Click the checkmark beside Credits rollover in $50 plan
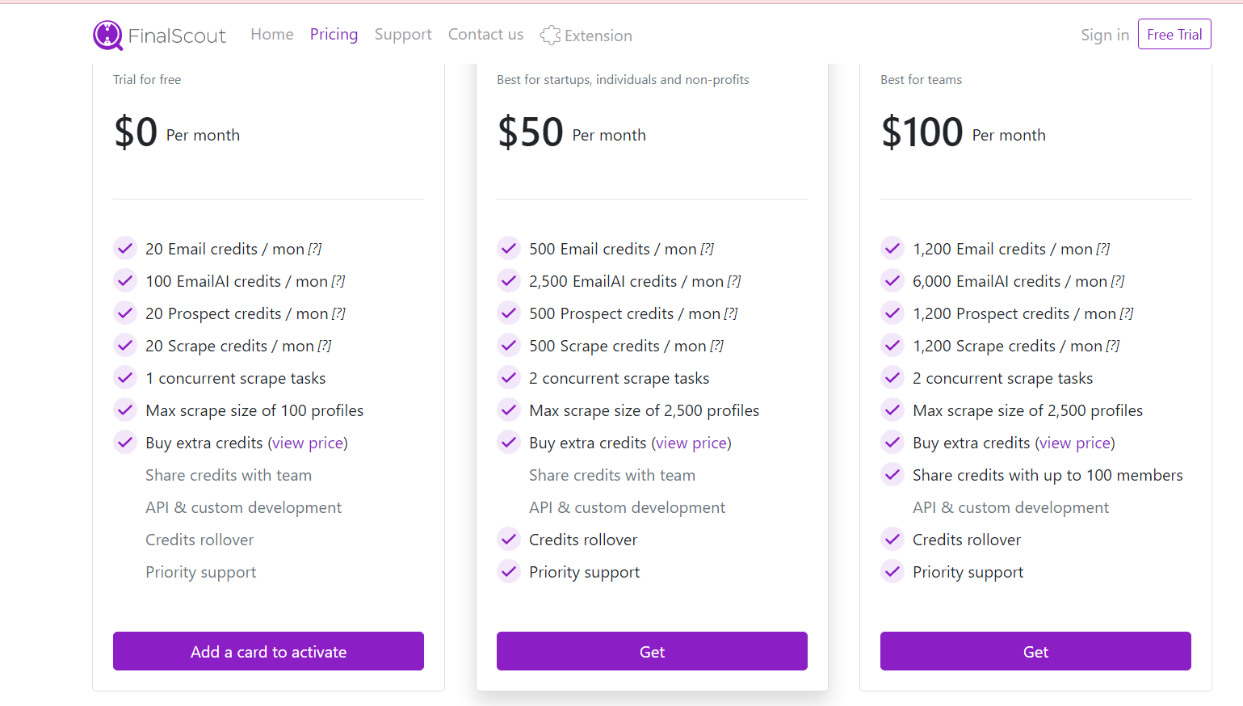 pyautogui.click(x=509, y=539)
